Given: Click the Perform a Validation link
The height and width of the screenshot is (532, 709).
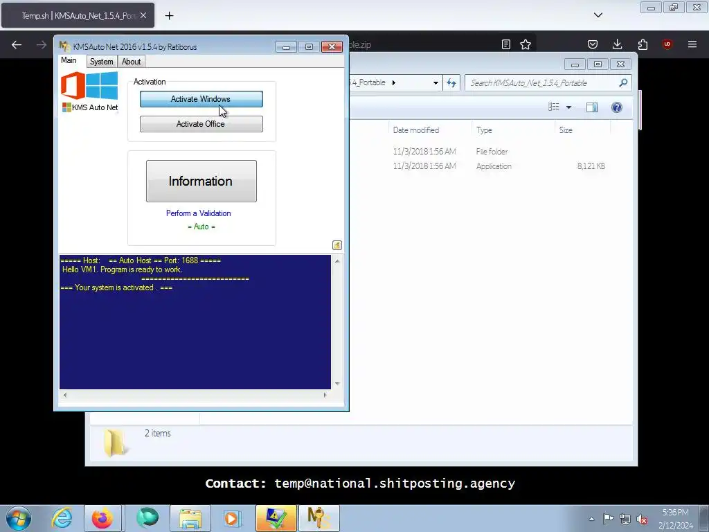Looking at the screenshot, I should point(199,213).
